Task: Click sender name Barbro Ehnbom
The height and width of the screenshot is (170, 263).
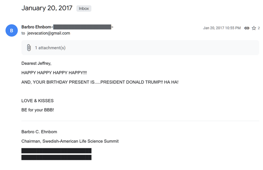Action: (36, 27)
